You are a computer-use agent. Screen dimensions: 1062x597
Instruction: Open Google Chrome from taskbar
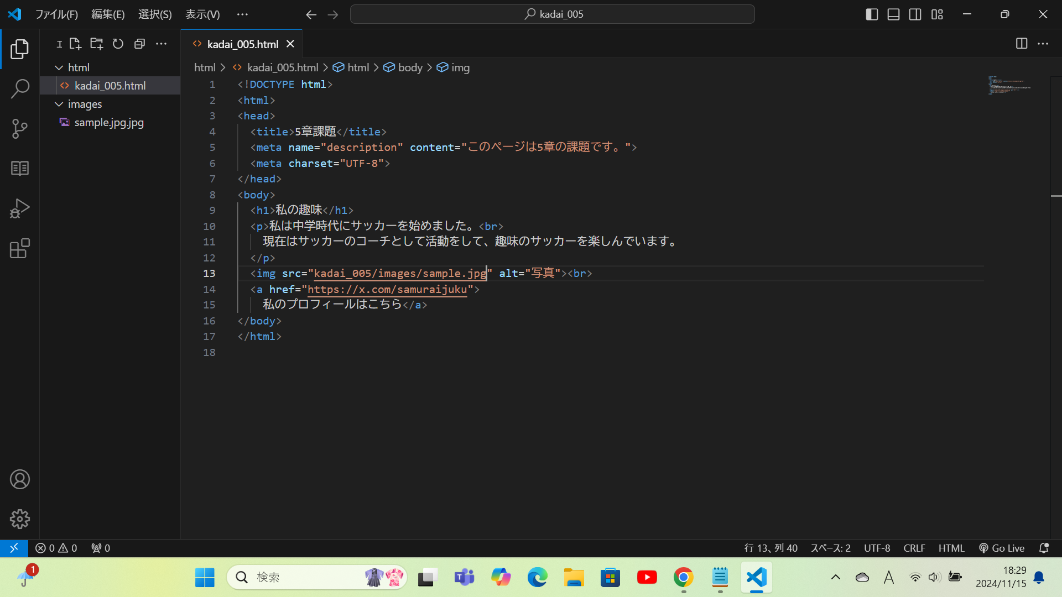coord(684,578)
